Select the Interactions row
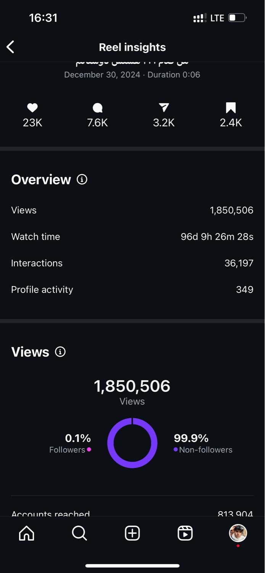 tap(132, 263)
